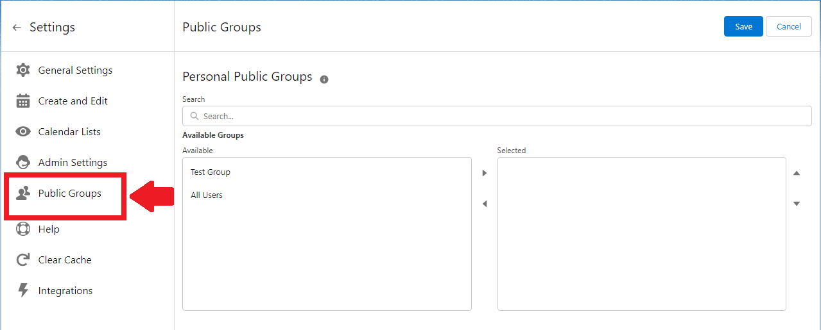Image resolution: width=821 pixels, height=330 pixels.
Task: Select Public Groups in sidebar
Action: [x=70, y=194]
